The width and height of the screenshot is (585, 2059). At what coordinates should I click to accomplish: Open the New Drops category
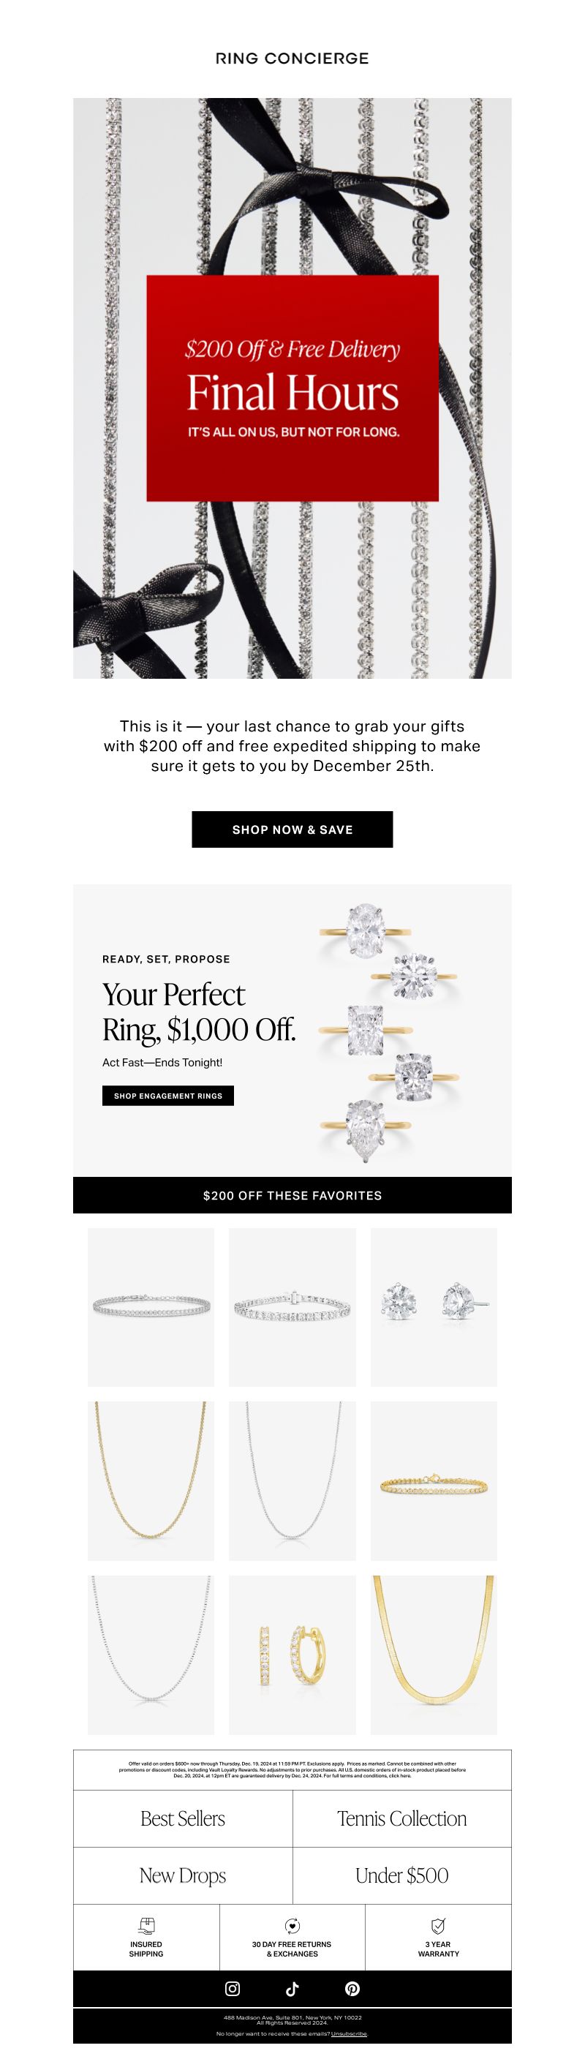(x=183, y=1875)
